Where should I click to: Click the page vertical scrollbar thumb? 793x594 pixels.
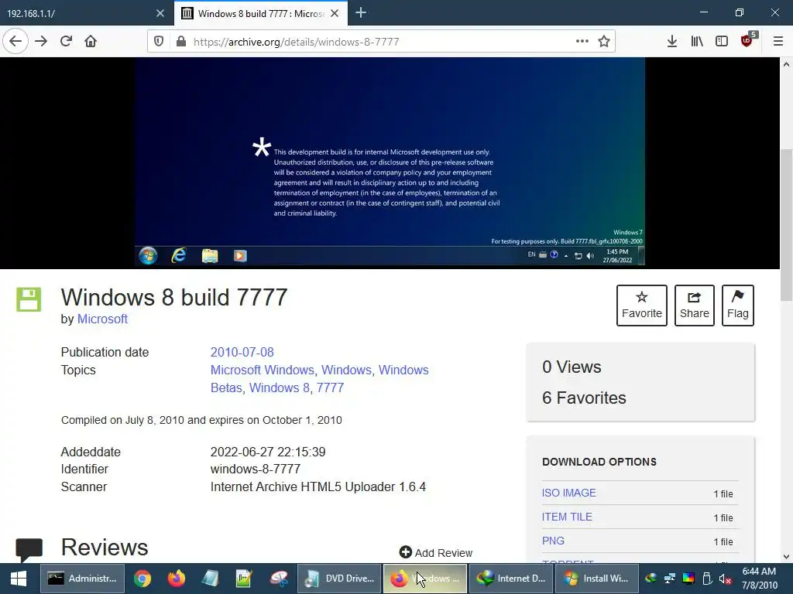point(786,225)
